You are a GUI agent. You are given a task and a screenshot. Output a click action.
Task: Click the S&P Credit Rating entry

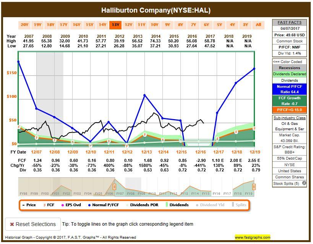[289, 149]
